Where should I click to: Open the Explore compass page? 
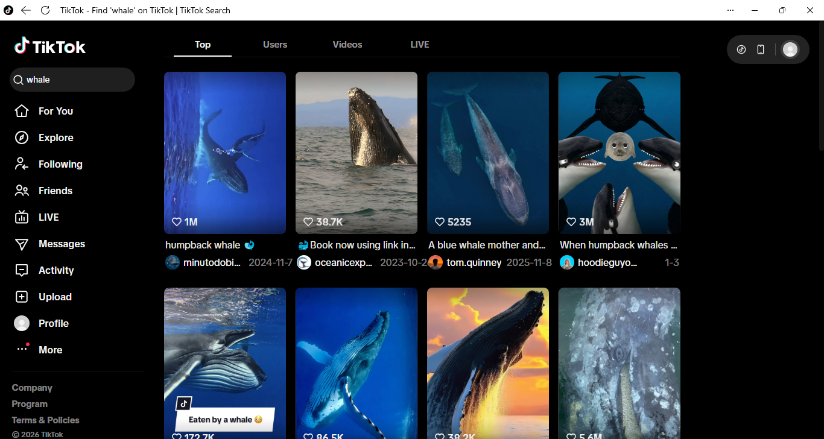(x=55, y=137)
